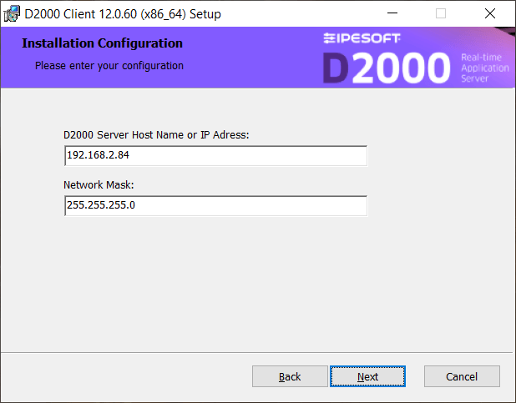
Task: Click the 'D2000 Server Host Name or IP Adress:' label
Action: (156, 135)
